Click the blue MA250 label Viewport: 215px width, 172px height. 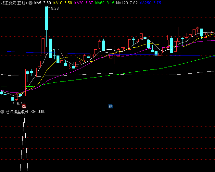pos(150,3)
